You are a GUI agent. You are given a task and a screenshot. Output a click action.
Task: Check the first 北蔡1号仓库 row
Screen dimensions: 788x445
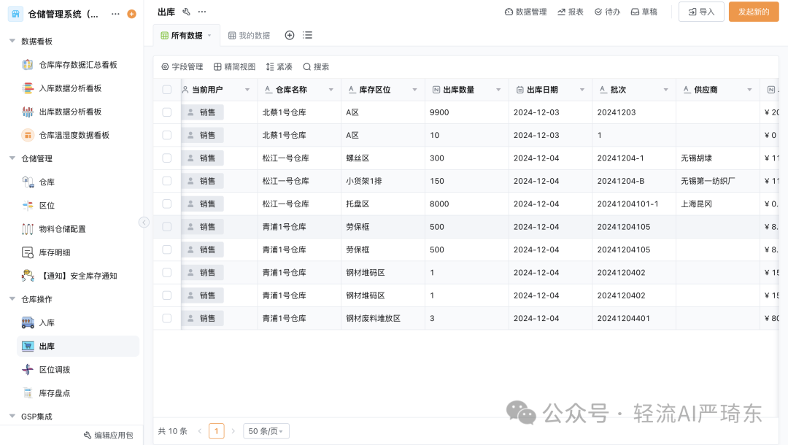coord(167,112)
